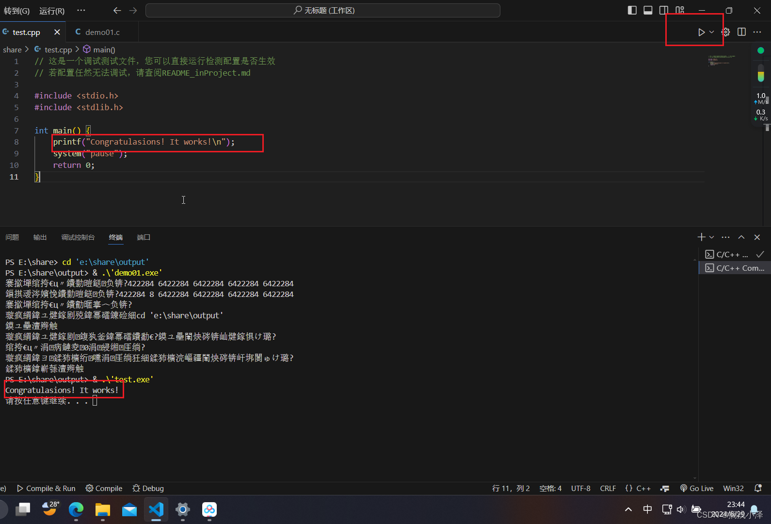The height and width of the screenshot is (524, 771).
Task: Launch Microsoft Edge from the taskbar
Action: click(x=76, y=509)
